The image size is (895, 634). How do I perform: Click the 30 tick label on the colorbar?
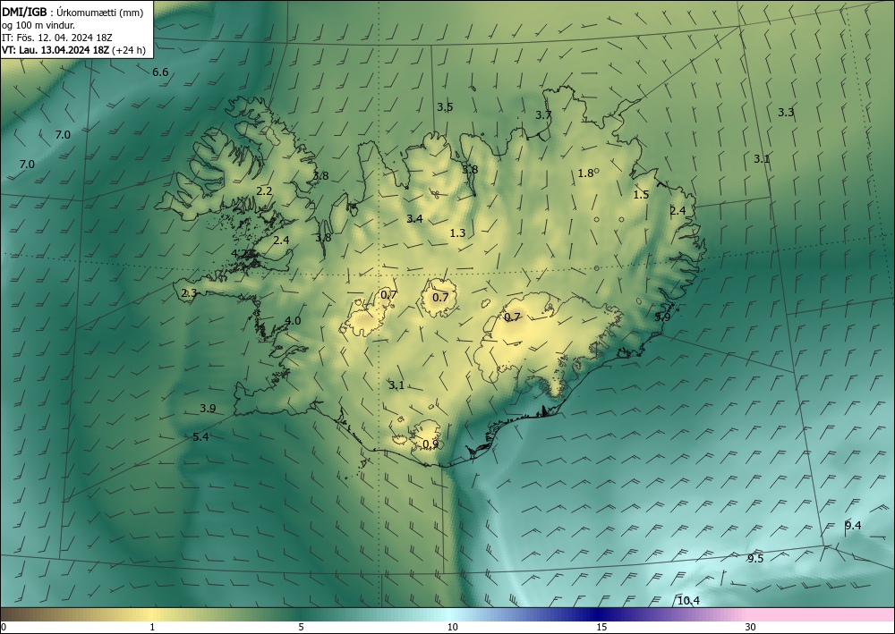750,627
